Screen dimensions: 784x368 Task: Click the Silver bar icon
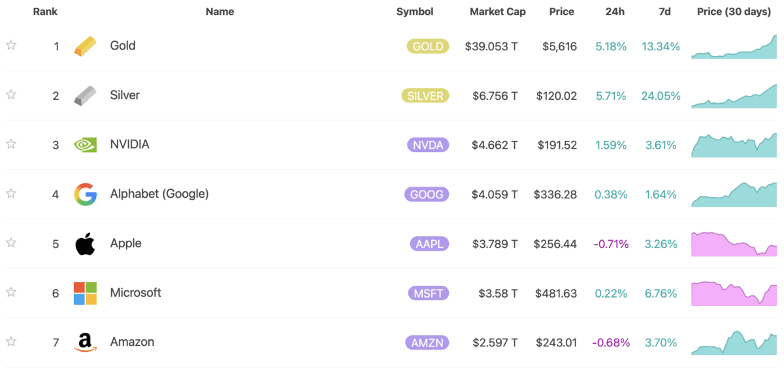(x=85, y=96)
